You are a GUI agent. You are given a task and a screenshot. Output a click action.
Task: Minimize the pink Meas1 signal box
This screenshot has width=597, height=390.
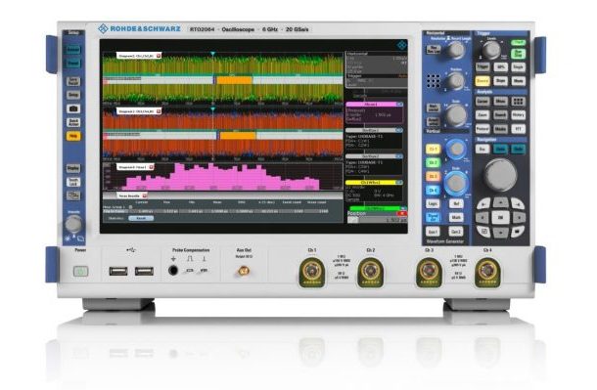pos(399,105)
